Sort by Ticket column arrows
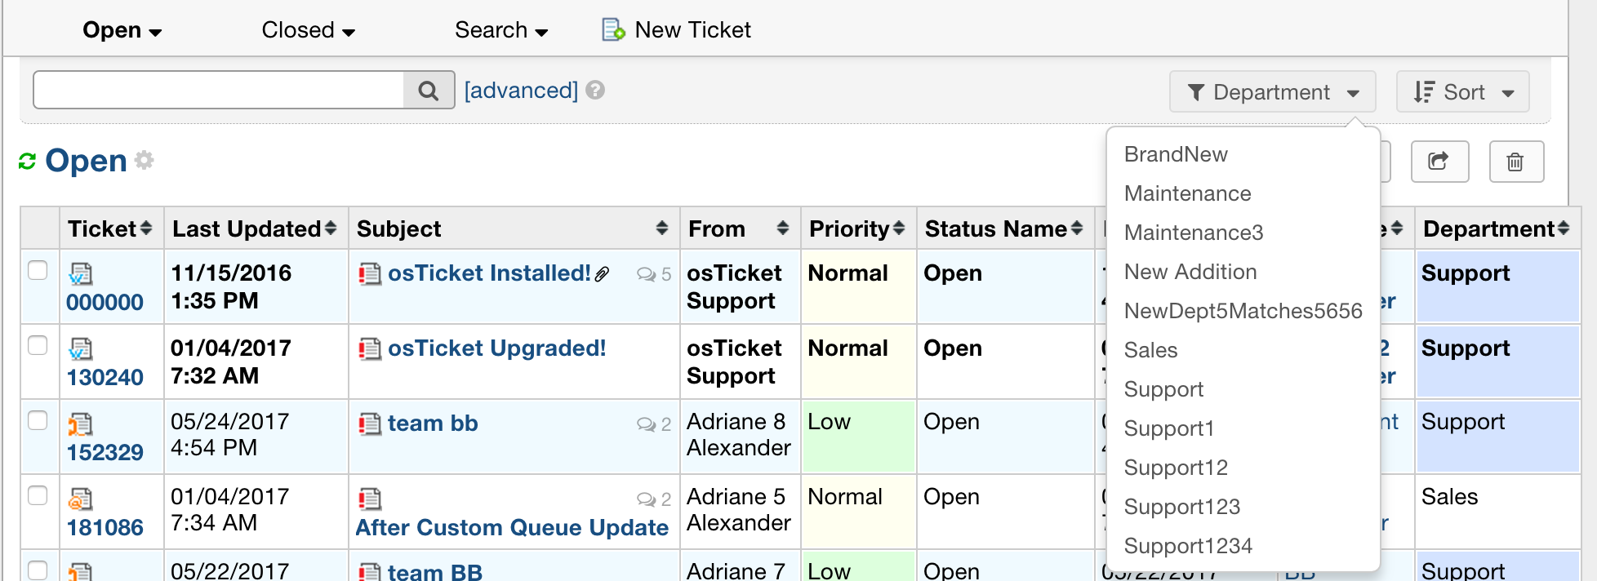This screenshot has height=581, width=1597. pos(146,228)
